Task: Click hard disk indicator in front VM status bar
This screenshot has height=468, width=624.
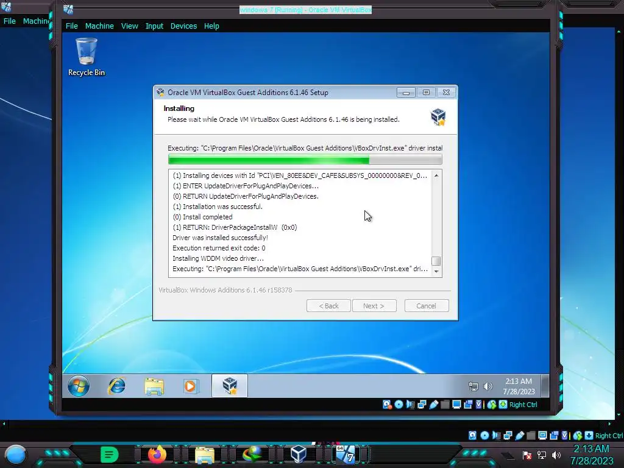Action: pos(387,405)
